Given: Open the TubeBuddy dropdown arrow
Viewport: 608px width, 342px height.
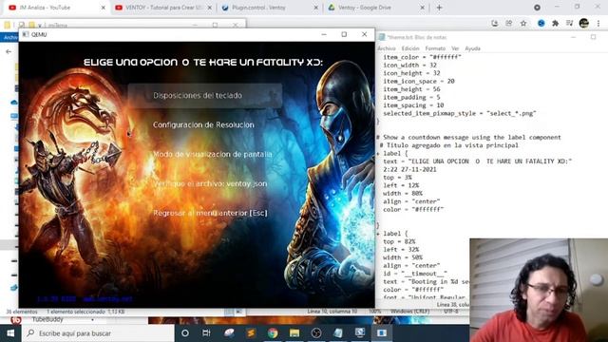Looking at the screenshot, I should [92, 320].
